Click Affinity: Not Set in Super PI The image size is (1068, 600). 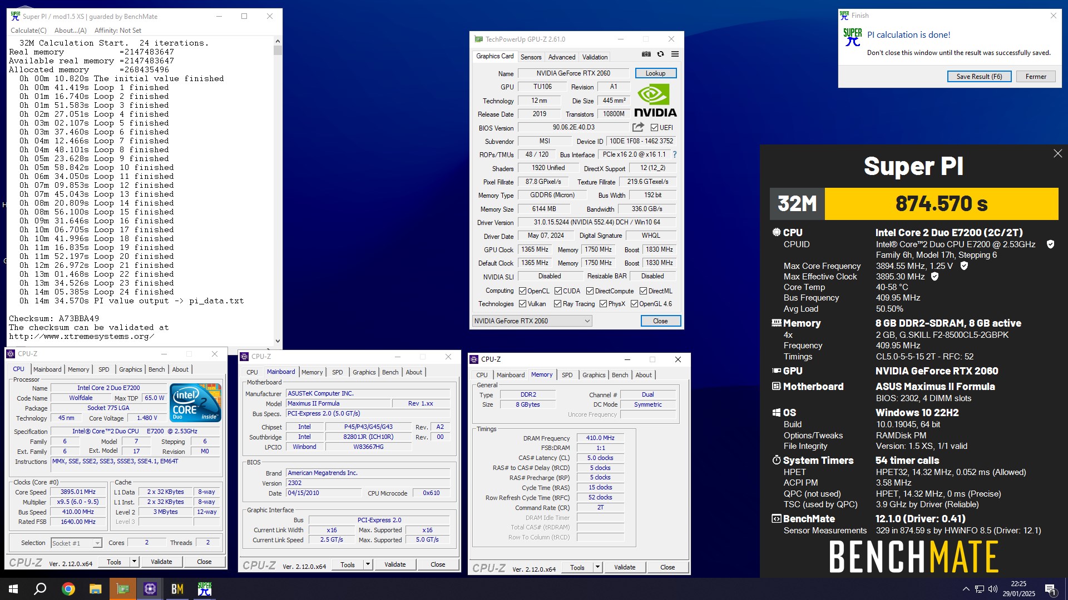118,31
